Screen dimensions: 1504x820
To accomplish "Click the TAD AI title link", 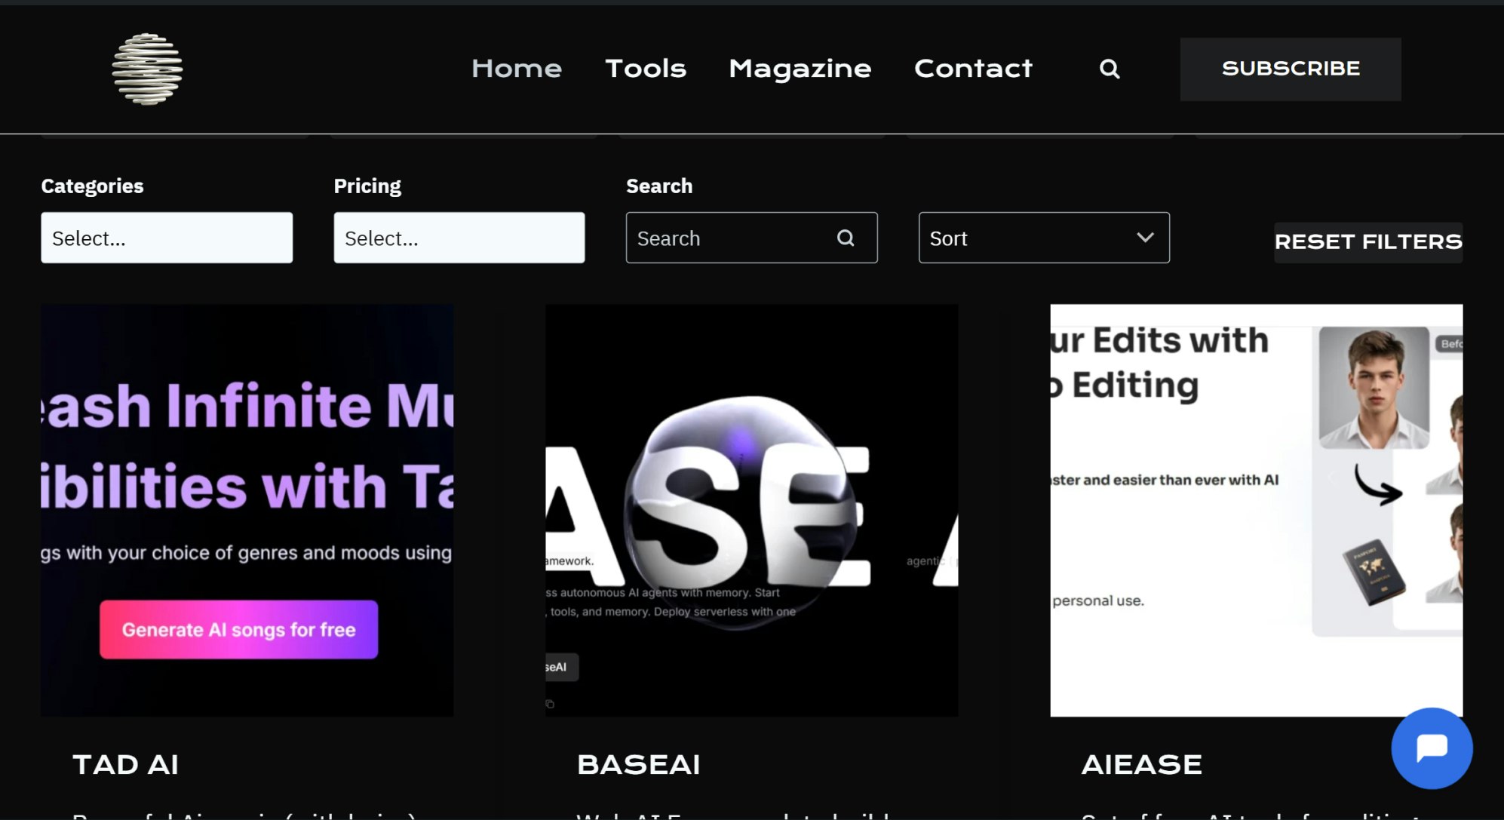I will pyautogui.click(x=125, y=765).
